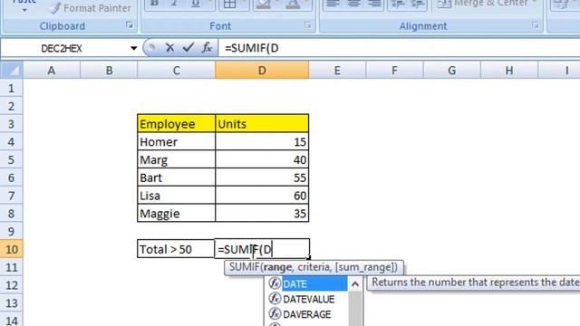The image size is (580, 326).
Task: Open the Clipboard dialog launcher
Action: tap(129, 25)
